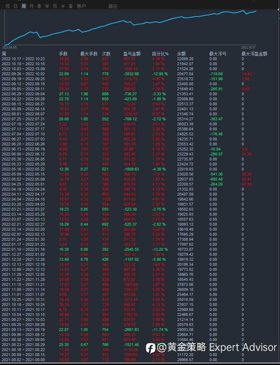Switch to the 币 currency tab

click(55, 6)
